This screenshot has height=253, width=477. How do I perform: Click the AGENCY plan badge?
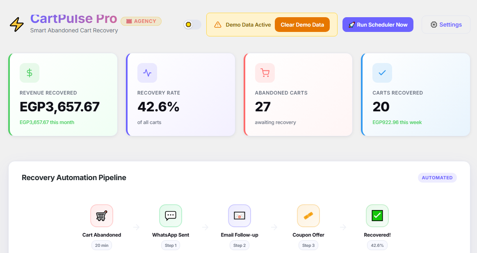141,21
